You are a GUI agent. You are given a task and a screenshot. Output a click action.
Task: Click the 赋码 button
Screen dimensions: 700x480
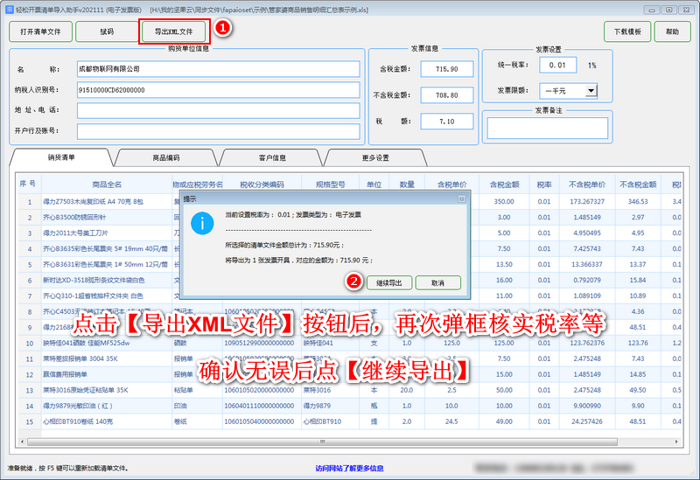tap(107, 31)
